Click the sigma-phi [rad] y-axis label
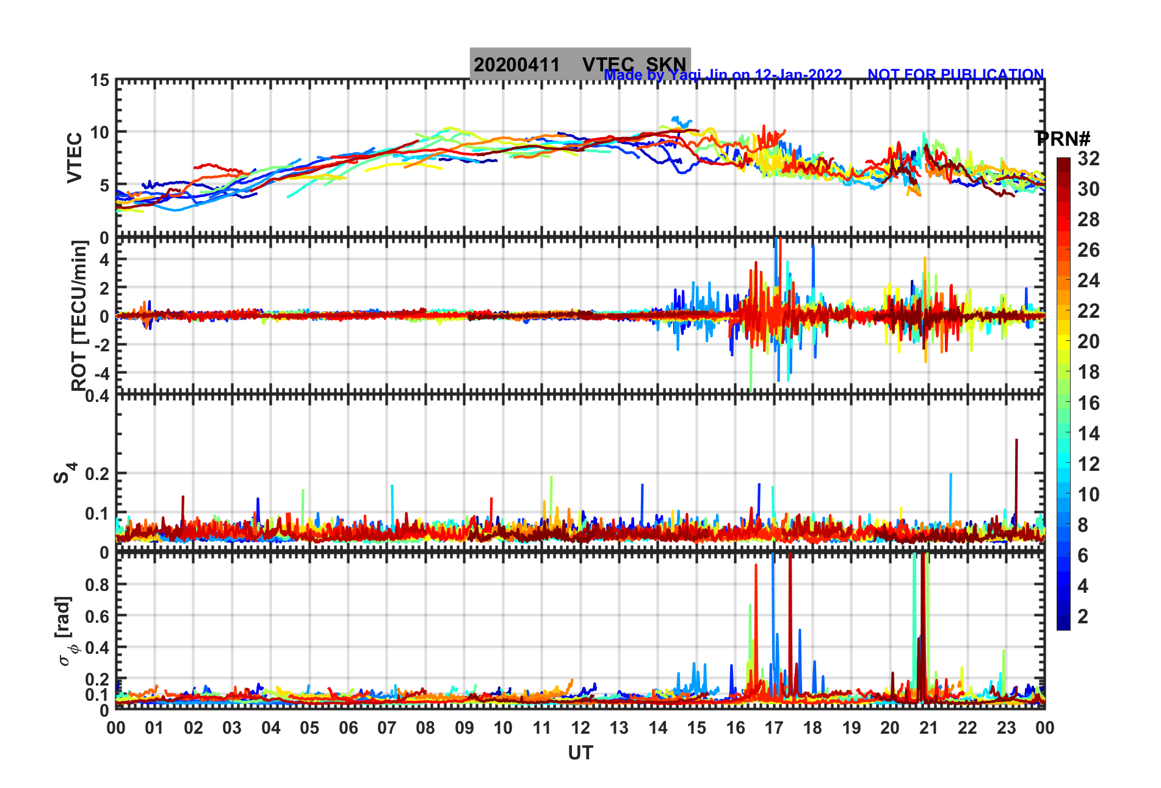The width and height of the screenshot is (1161, 788). point(66,631)
